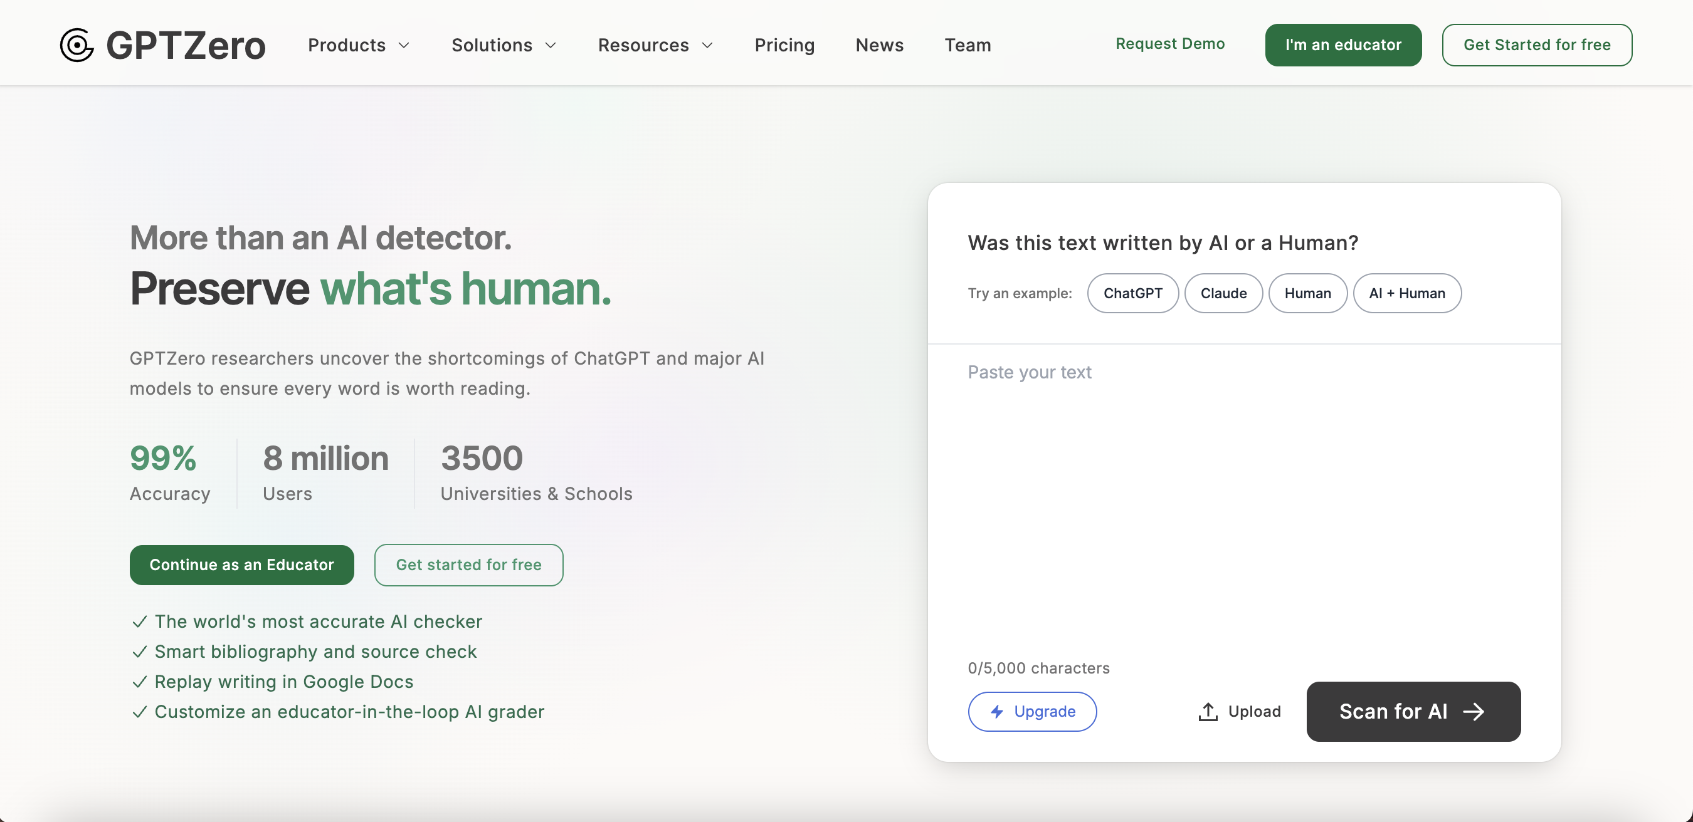Click the GPTZero spiral logo icon
The width and height of the screenshot is (1693, 822).
[77, 44]
